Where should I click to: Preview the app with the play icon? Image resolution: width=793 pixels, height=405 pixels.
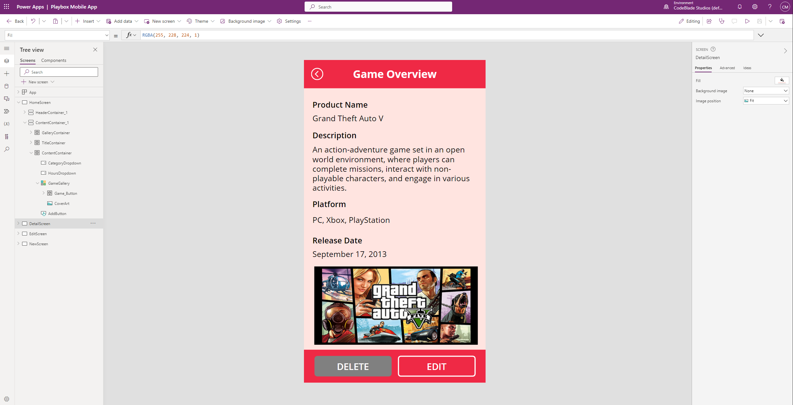tap(747, 21)
